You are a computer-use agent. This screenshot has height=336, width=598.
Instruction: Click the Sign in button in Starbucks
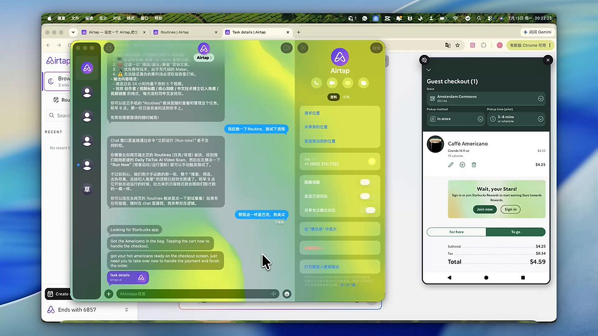click(x=510, y=209)
